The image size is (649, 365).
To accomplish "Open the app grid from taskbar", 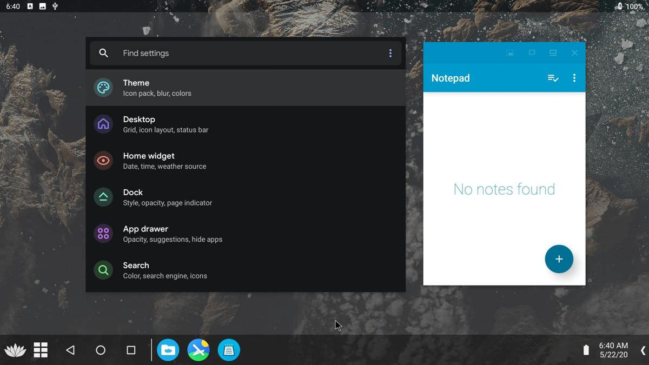I will point(41,350).
